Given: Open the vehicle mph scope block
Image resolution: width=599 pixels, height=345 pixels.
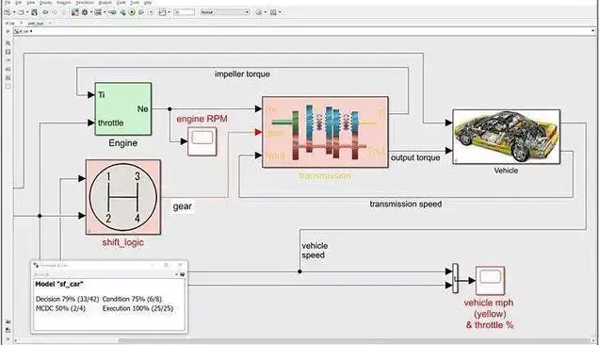Looking at the screenshot, I should click(x=490, y=281).
